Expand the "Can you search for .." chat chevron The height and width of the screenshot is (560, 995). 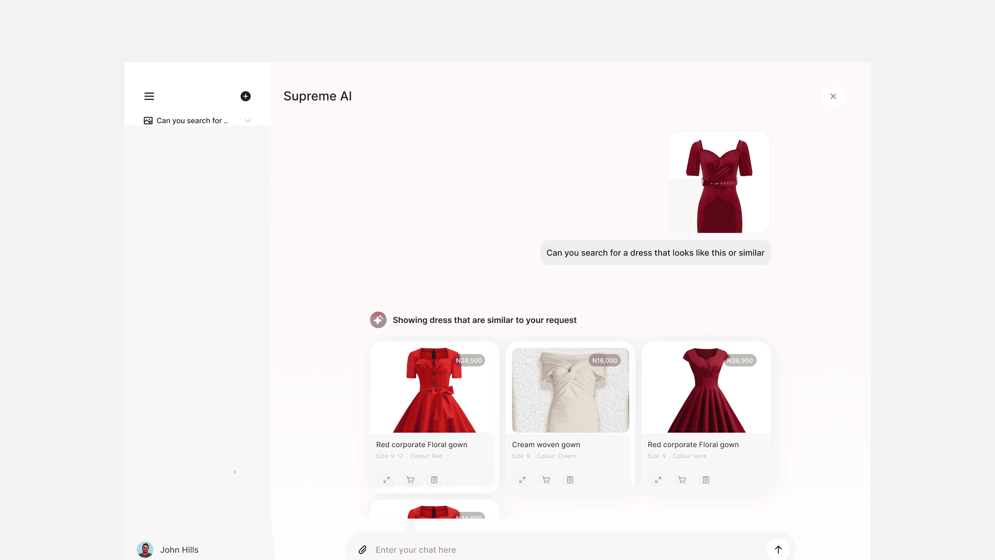click(248, 121)
